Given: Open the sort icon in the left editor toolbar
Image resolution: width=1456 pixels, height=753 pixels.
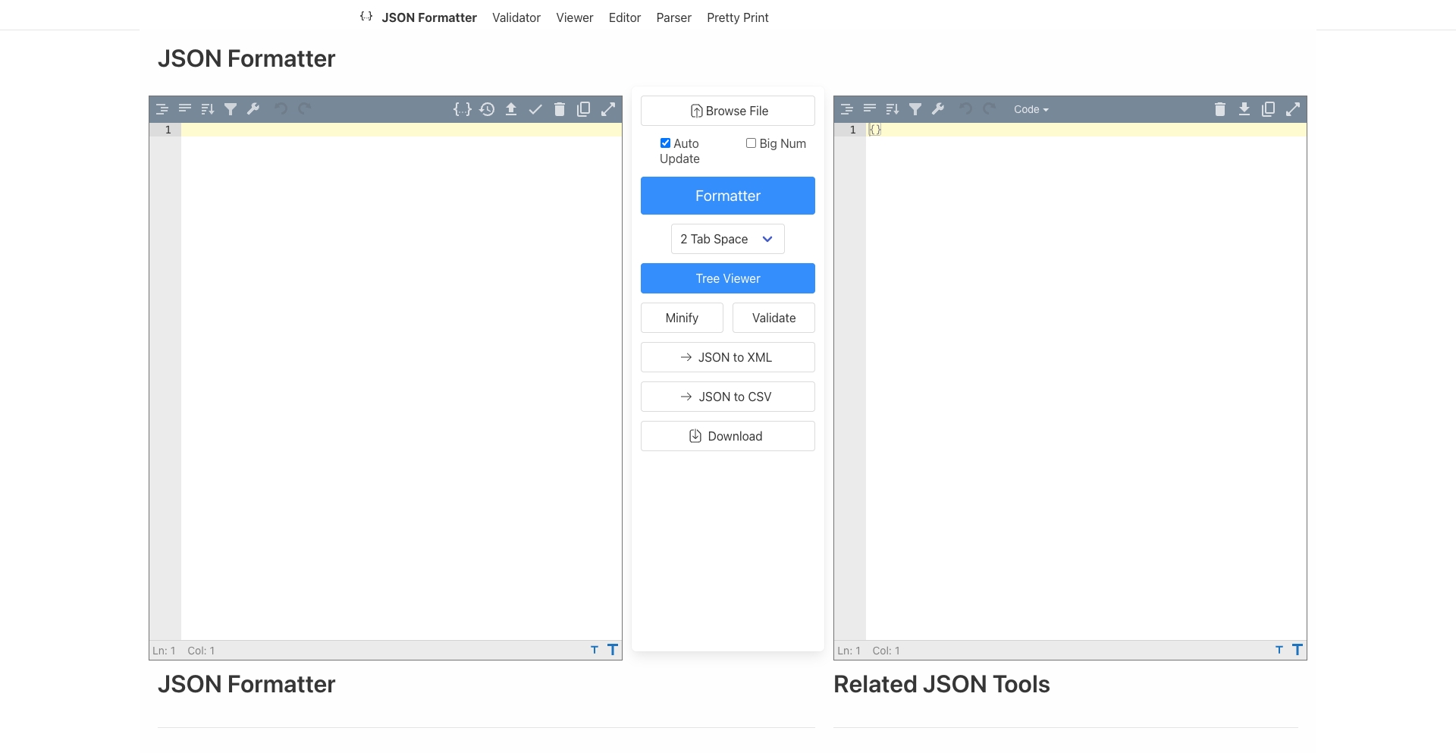Looking at the screenshot, I should [207, 108].
